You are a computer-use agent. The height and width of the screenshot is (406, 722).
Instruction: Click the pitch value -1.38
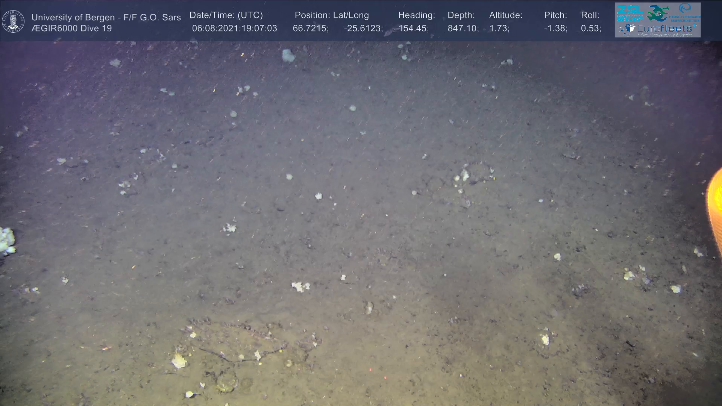pyautogui.click(x=555, y=29)
